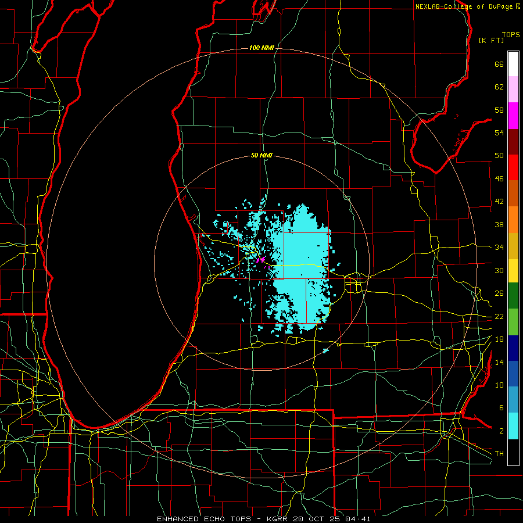523x523 pixels.
Task: Click the "38" legend value
Action: tap(499, 224)
